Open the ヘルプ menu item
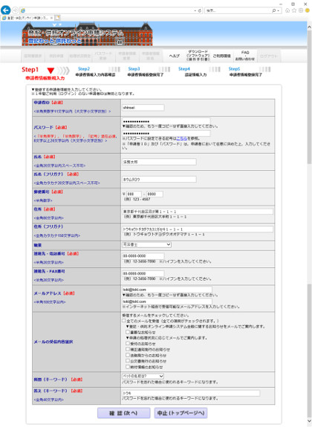312x427 pixels. [174, 56]
